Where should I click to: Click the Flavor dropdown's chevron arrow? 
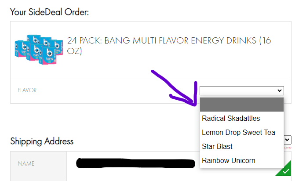(x=280, y=90)
